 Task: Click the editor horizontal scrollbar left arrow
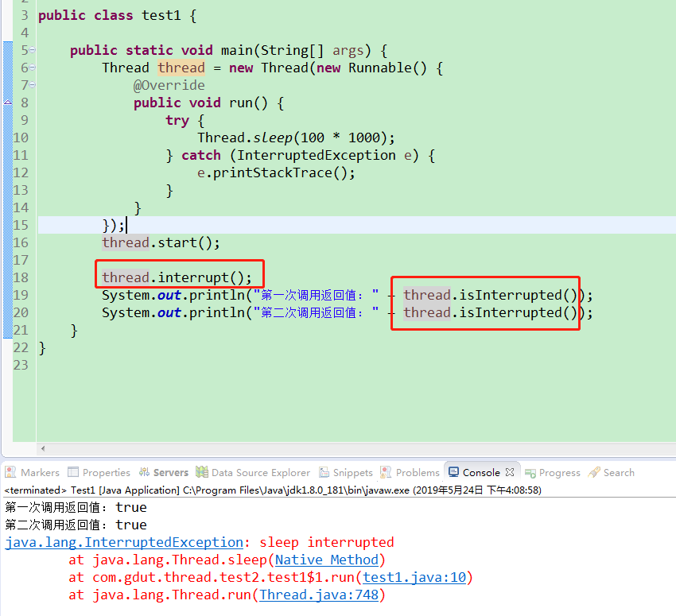(x=43, y=448)
